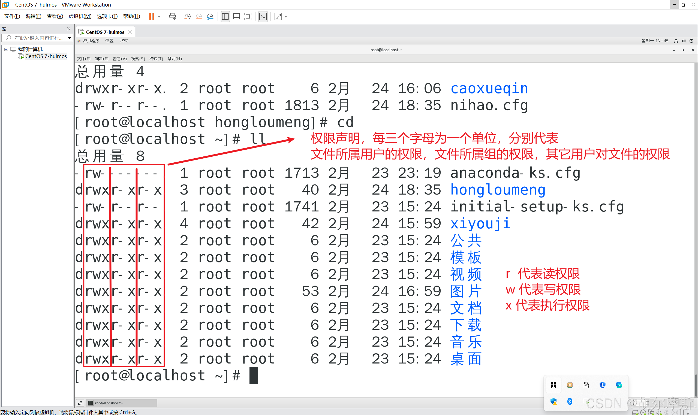Click the guest volume speaker icon
Viewport: 698px width, 415px height.
point(684,41)
